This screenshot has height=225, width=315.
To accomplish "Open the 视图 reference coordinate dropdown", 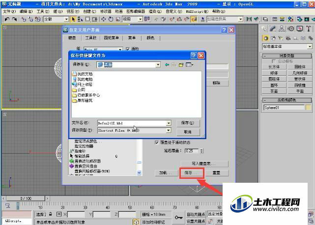I will coord(140,19).
